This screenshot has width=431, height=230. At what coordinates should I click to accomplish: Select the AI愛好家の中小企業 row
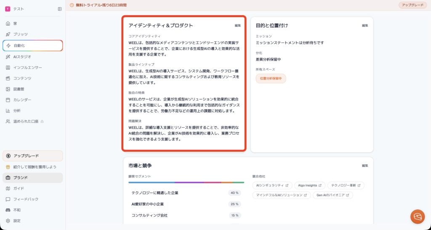coord(186,204)
